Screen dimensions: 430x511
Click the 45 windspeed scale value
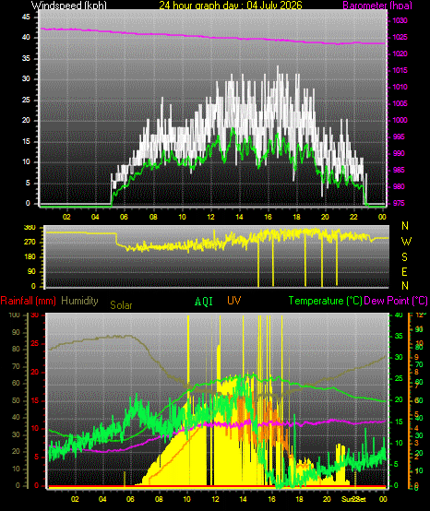pyautogui.click(x=26, y=17)
